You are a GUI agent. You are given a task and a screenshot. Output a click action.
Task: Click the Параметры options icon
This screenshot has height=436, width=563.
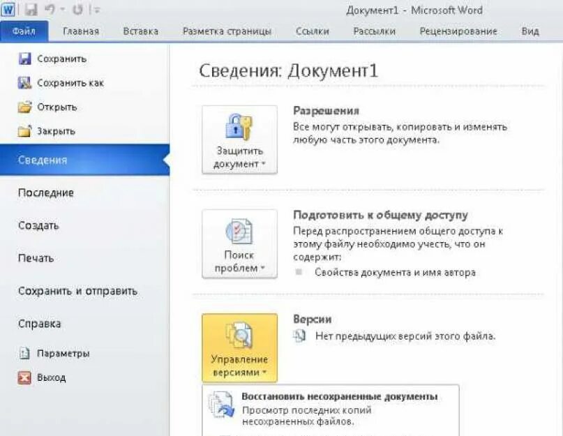click(x=24, y=354)
